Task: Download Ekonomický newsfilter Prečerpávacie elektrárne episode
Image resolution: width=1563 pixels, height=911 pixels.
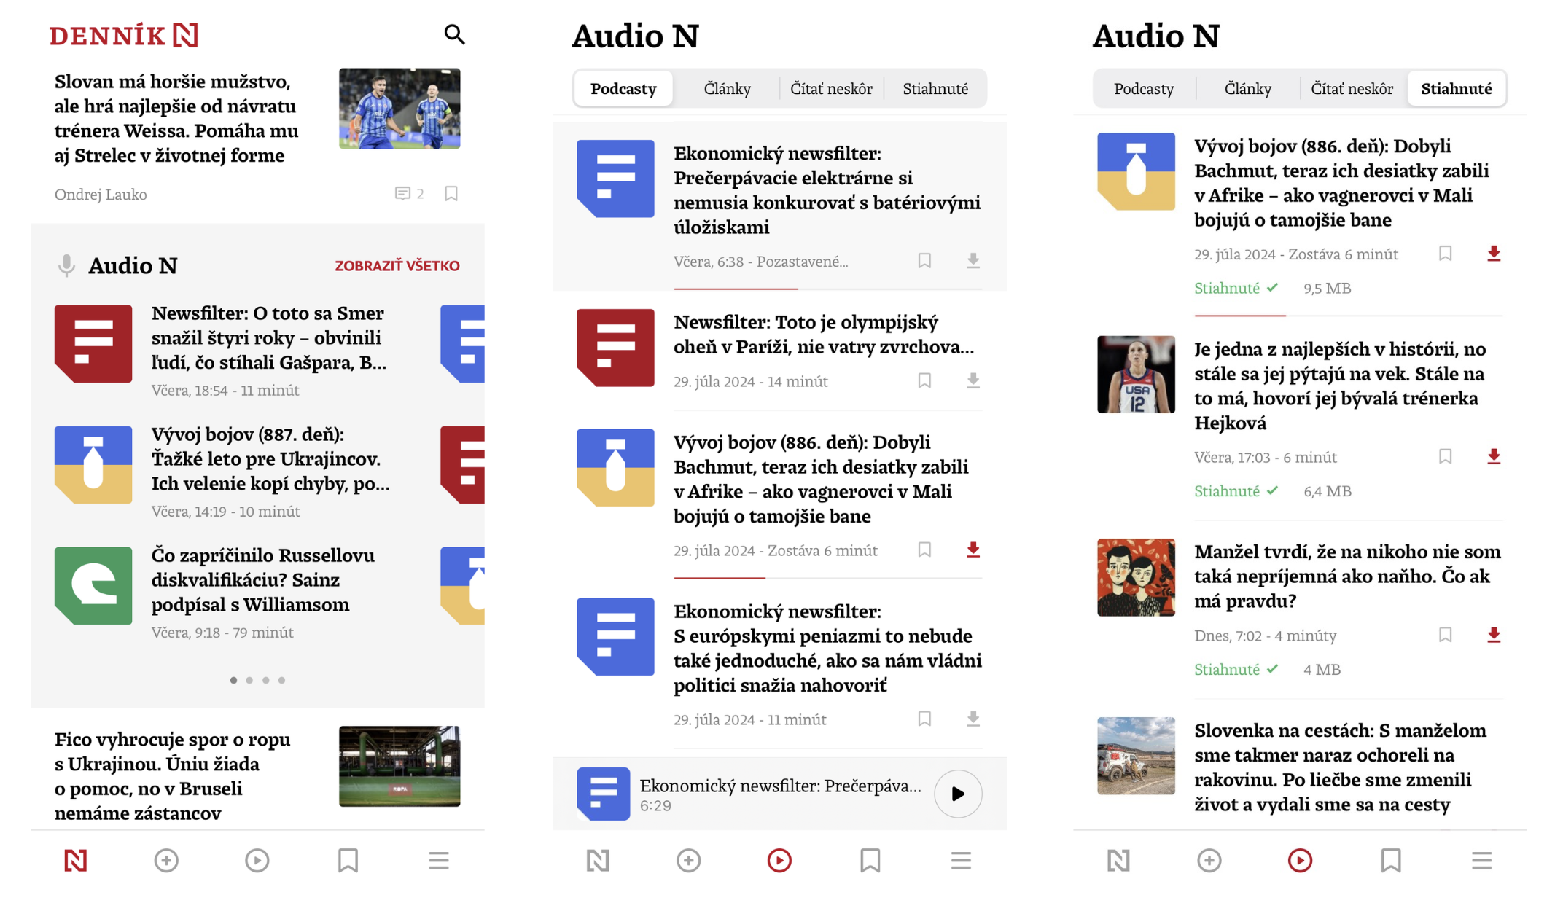Action: (x=973, y=260)
